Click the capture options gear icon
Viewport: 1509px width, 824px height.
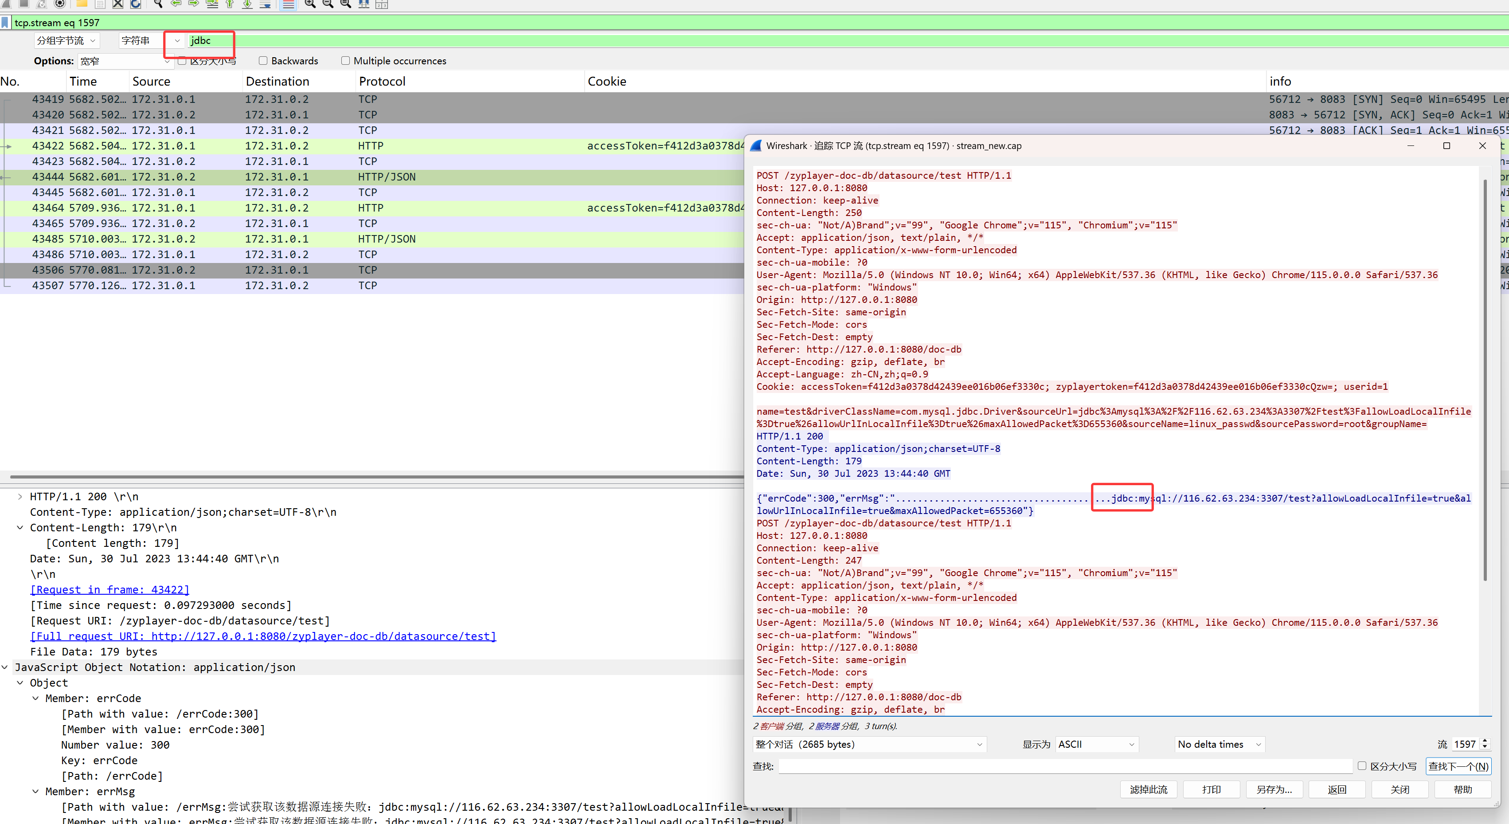pyautogui.click(x=60, y=4)
